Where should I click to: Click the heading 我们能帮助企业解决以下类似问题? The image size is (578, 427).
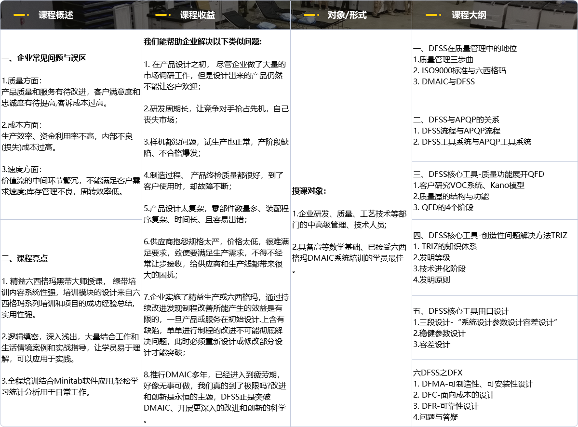202,41
